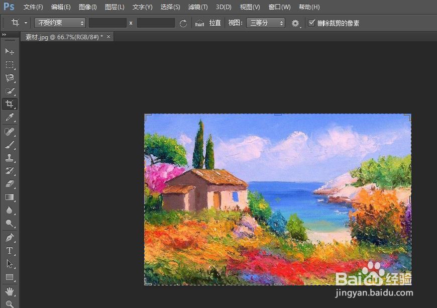This screenshot has height=308, width=437.
Task: Select the Eraser tool
Action: (10, 184)
